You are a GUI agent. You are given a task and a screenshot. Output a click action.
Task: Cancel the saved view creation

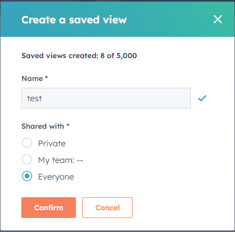click(x=107, y=208)
